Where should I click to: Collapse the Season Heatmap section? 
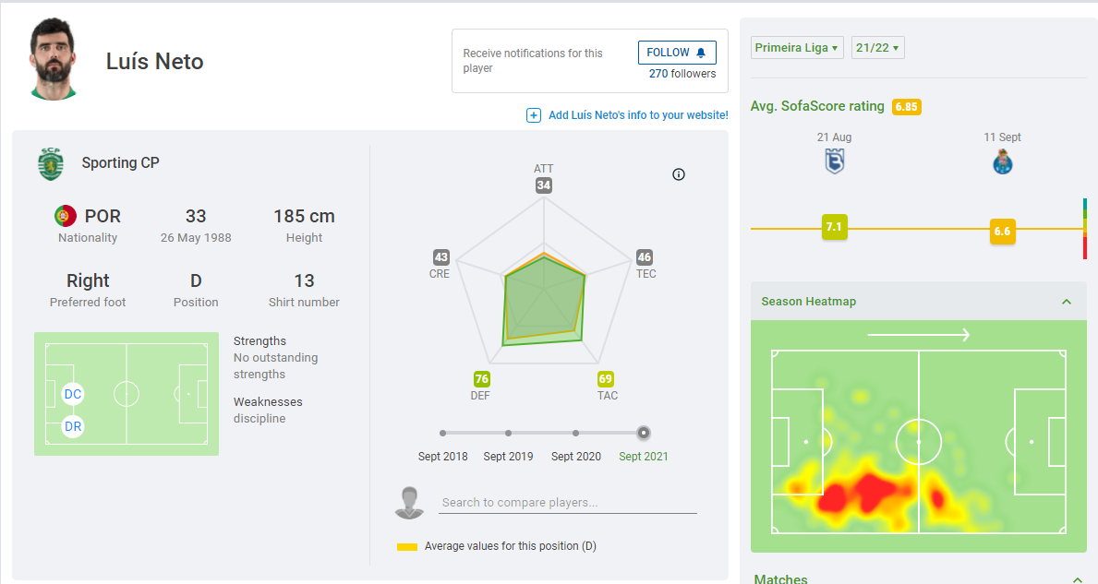pos(1067,302)
